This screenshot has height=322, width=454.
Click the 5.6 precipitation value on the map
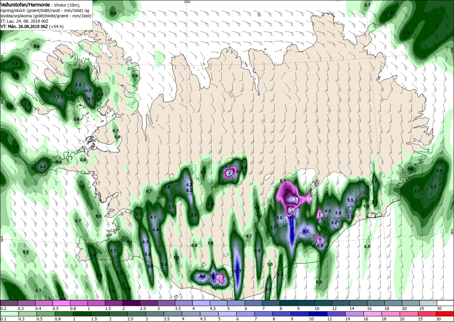tap(148, 255)
